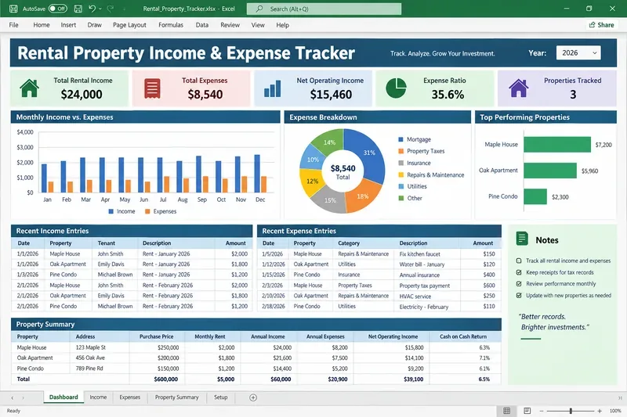
Task: Open the Review ribbon tab
Action: pyautogui.click(x=230, y=25)
